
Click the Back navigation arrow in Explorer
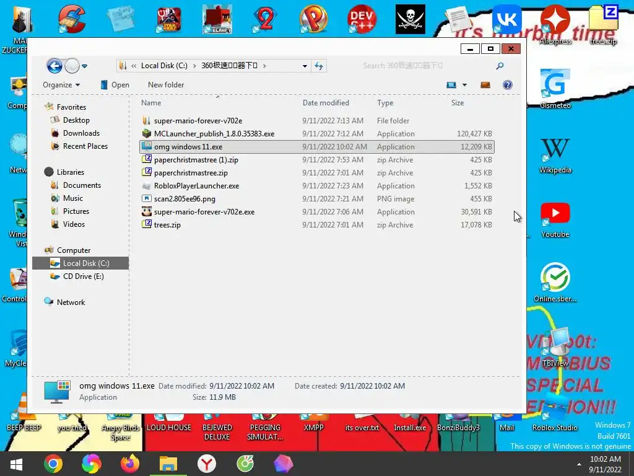pos(54,66)
